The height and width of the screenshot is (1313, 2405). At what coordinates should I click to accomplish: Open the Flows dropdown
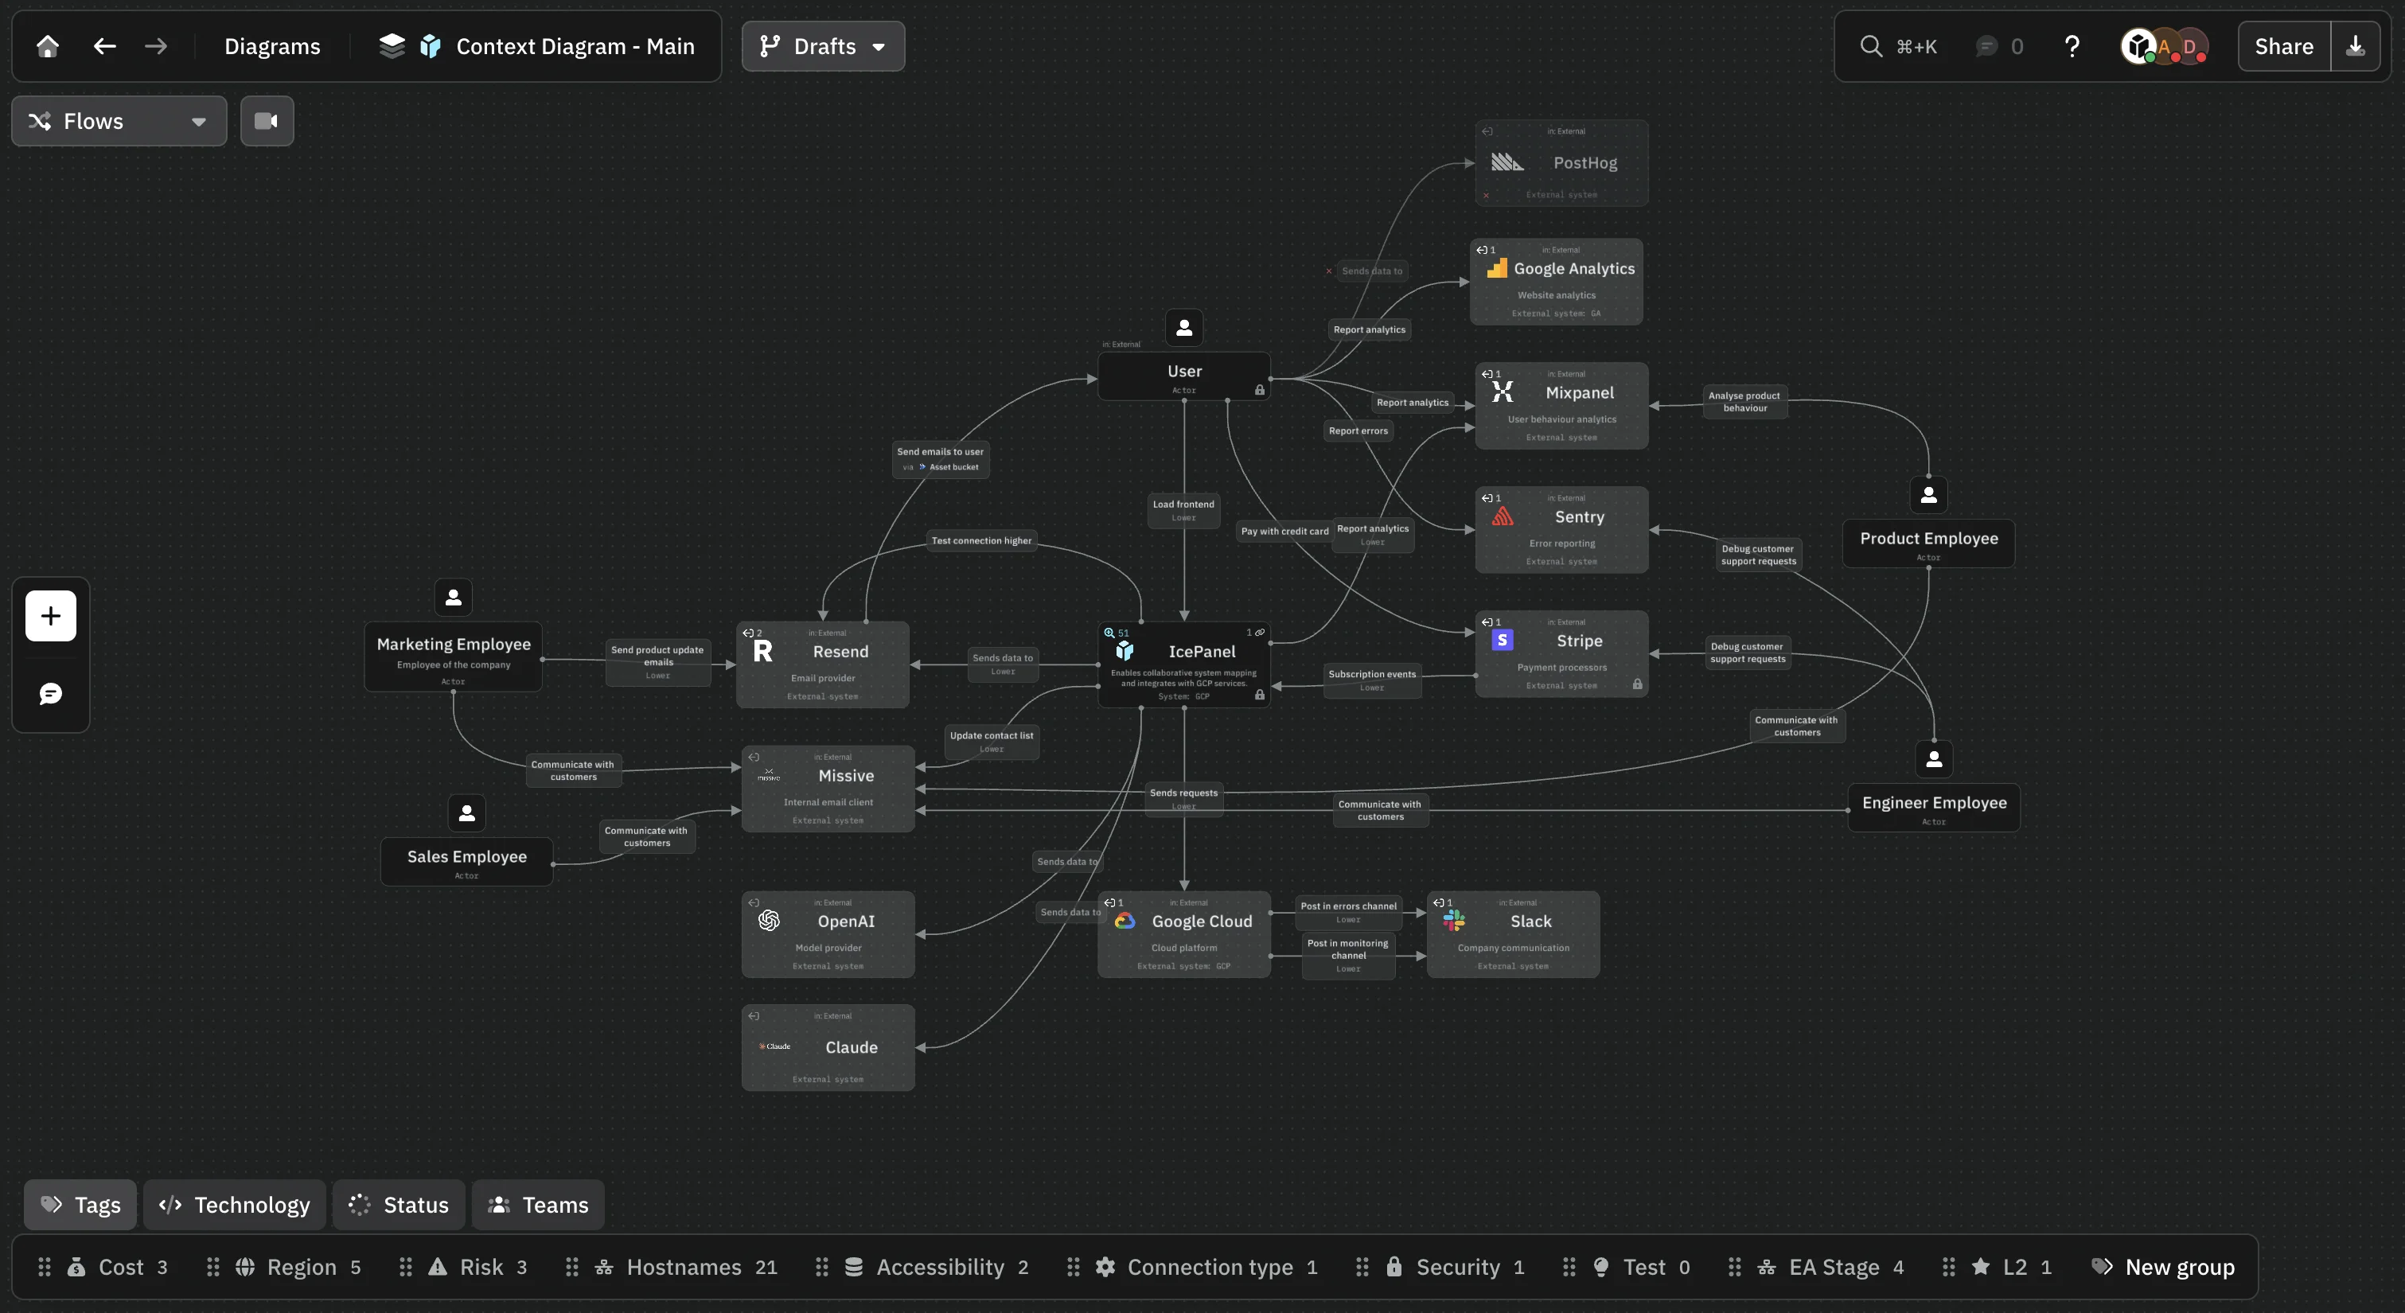(119, 120)
